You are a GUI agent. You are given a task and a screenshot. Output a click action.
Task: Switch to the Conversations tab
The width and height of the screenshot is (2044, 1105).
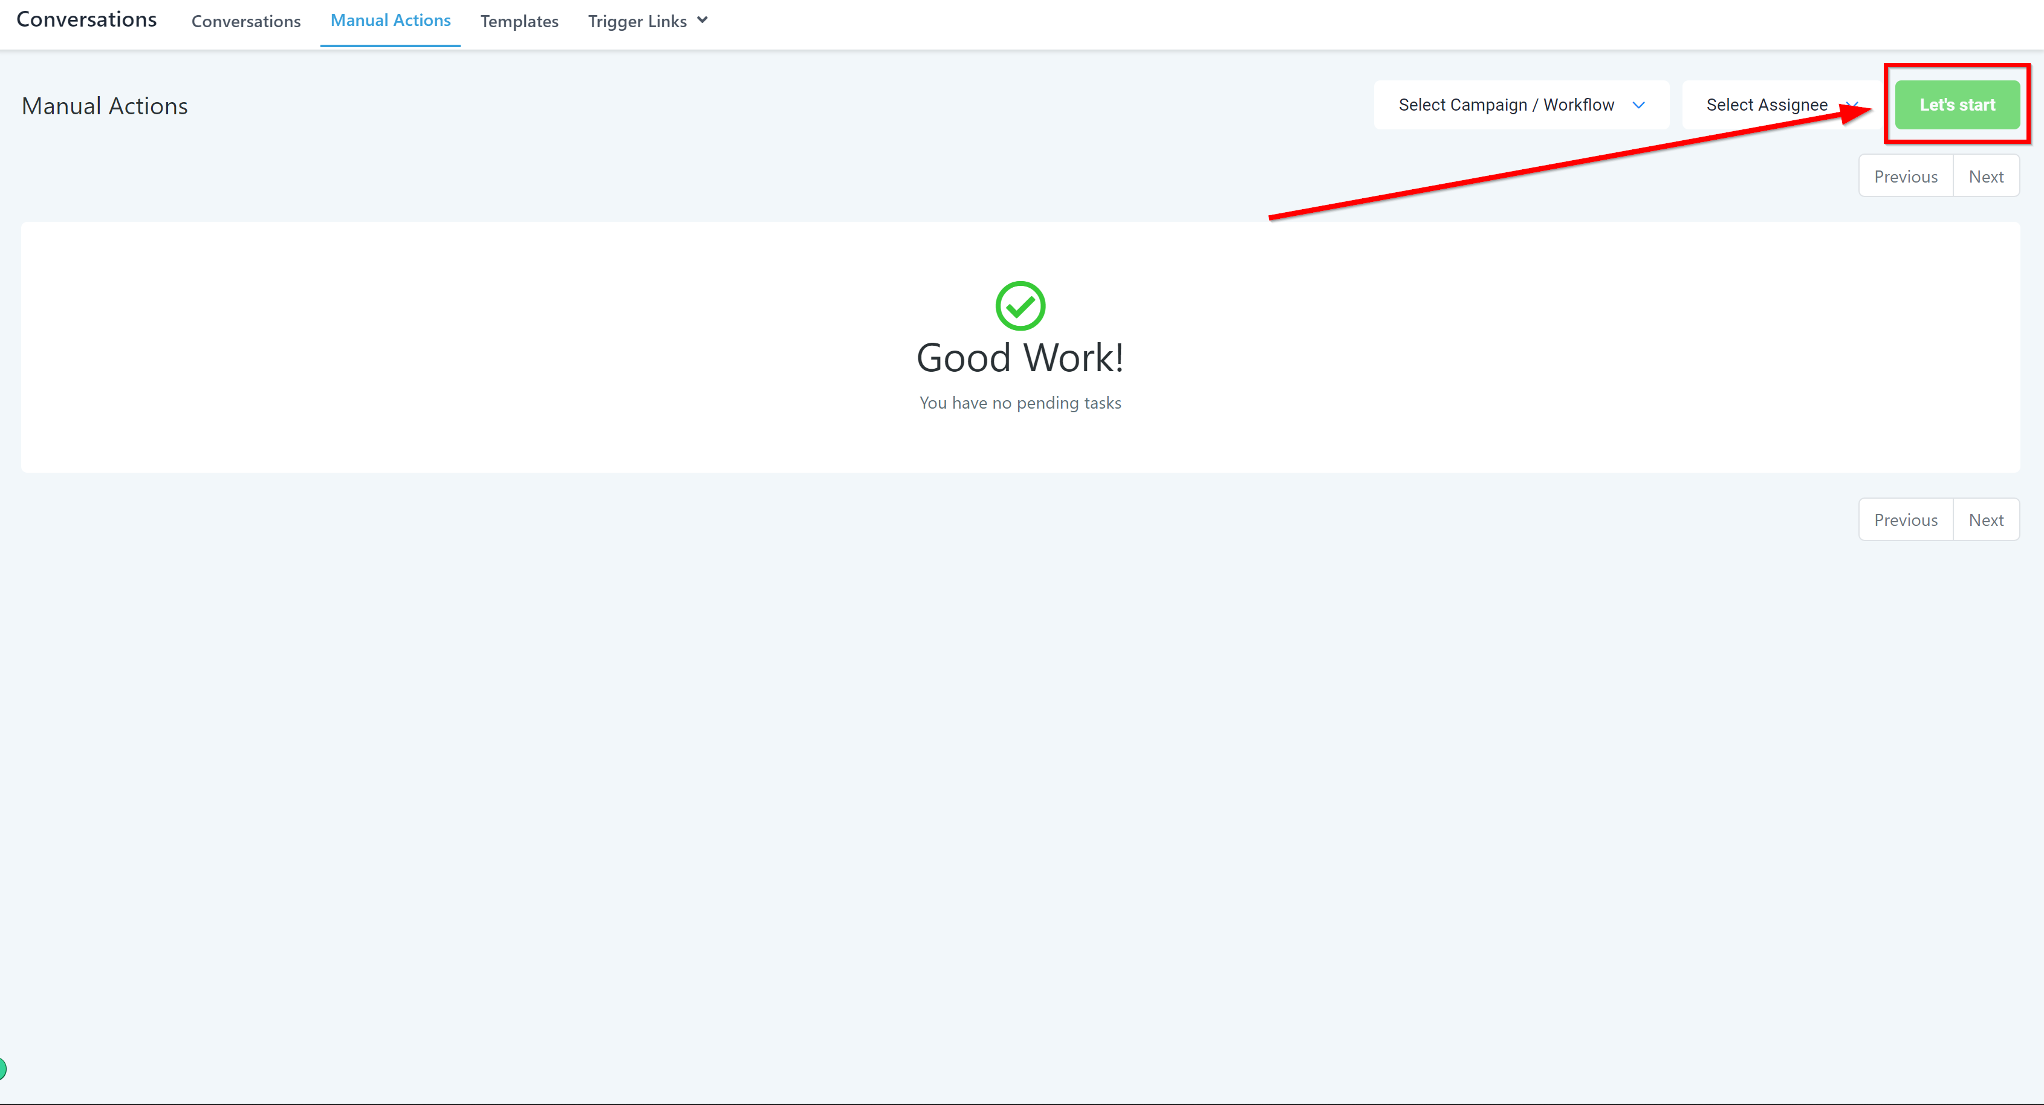point(246,21)
